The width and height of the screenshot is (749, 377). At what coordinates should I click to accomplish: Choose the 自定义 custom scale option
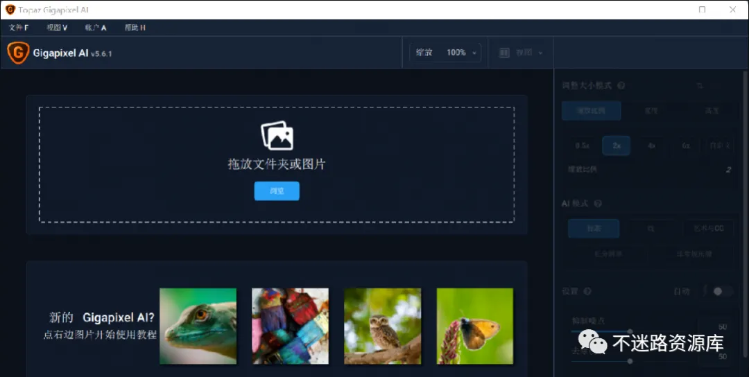click(720, 146)
